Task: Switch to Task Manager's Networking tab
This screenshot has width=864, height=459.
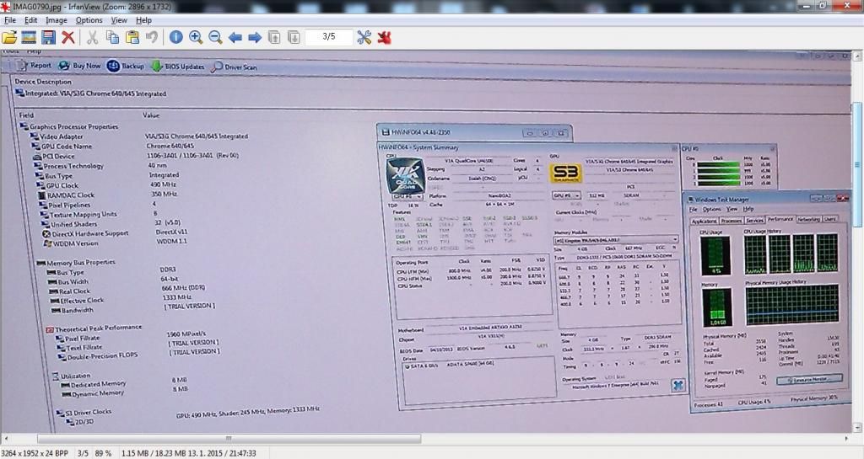Action: tap(808, 219)
